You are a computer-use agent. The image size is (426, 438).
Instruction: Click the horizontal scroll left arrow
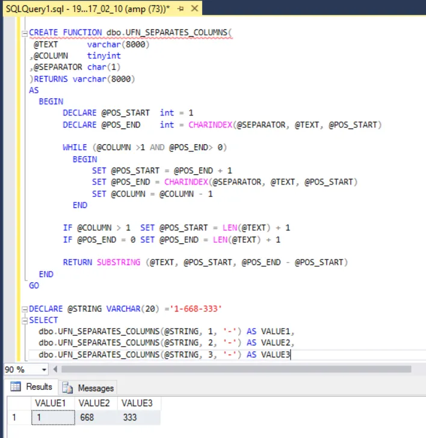pyautogui.click(x=55, y=370)
